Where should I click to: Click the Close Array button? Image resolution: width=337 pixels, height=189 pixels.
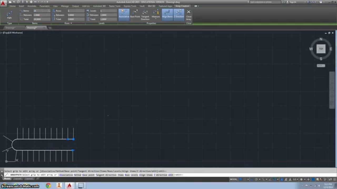coord(189,15)
